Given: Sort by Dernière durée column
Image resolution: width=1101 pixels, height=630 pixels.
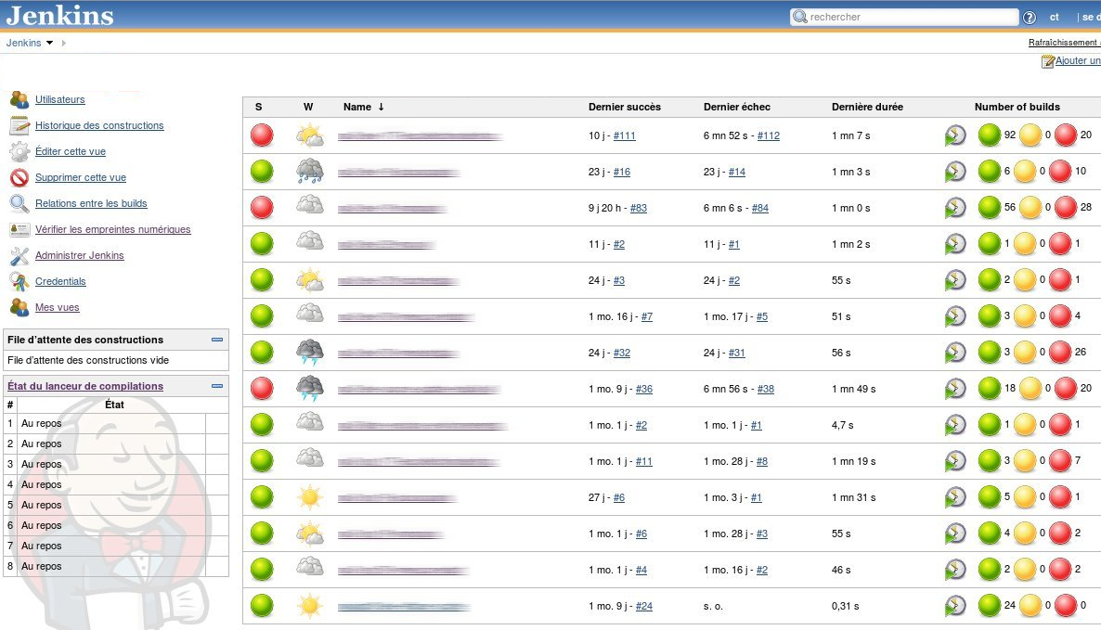Looking at the screenshot, I should [x=867, y=107].
